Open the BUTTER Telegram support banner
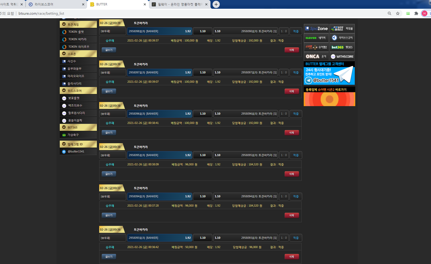The width and height of the screenshot is (431, 264). click(329, 73)
